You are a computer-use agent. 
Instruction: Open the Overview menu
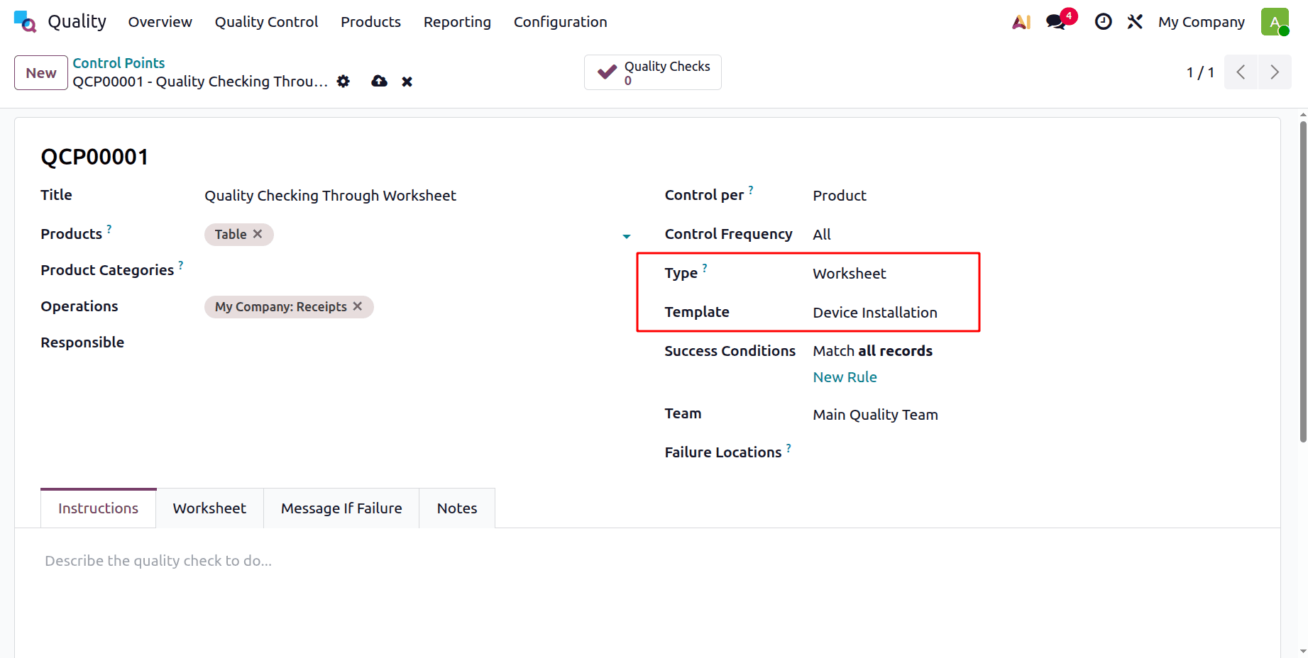click(x=160, y=22)
